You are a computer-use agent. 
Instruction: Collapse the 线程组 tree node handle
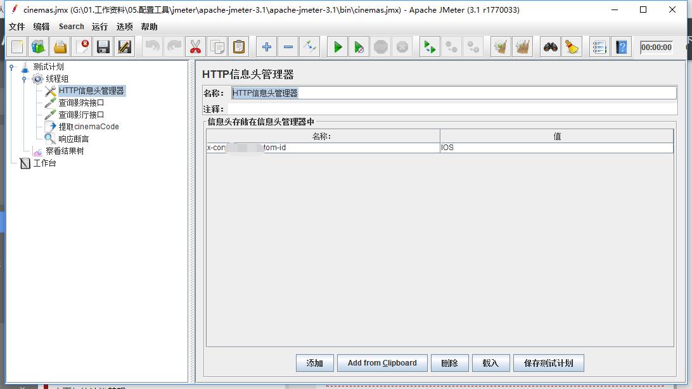coord(24,79)
